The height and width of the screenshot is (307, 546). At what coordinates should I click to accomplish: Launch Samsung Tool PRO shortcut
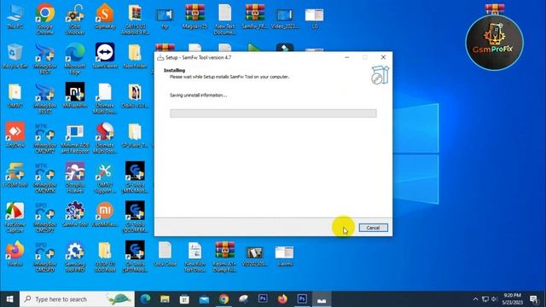click(75, 257)
